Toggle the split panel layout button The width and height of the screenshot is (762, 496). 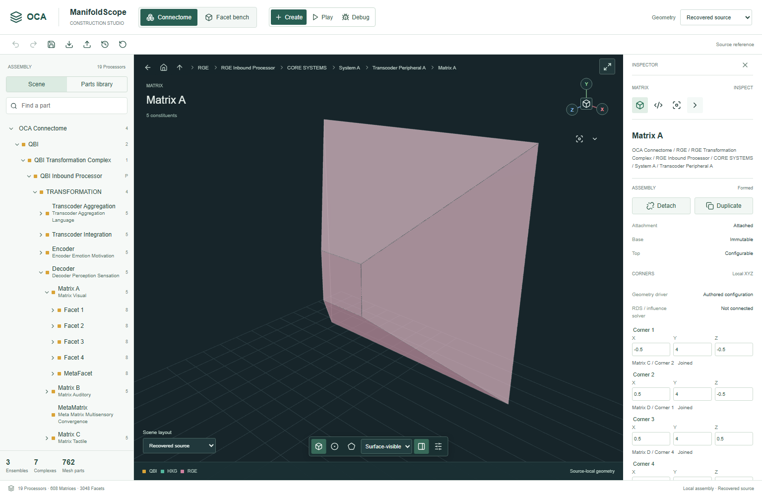(x=421, y=446)
